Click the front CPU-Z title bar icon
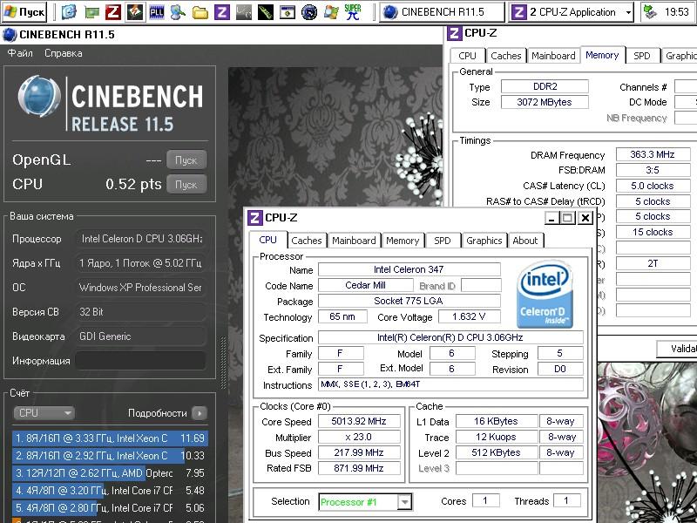Screen dimensions: 697x523 coord(254,218)
